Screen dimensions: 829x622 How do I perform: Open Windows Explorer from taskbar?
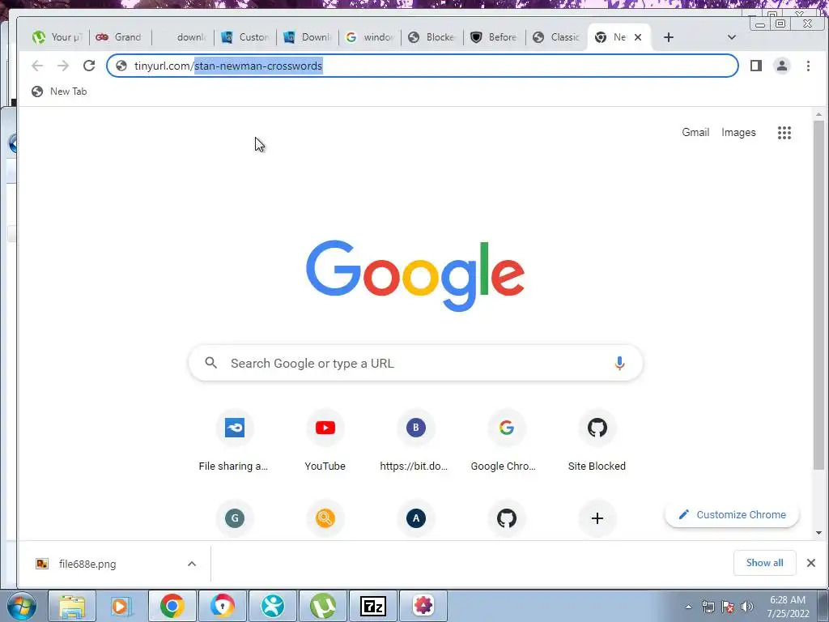pyautogui.click(x=72, y=606)
